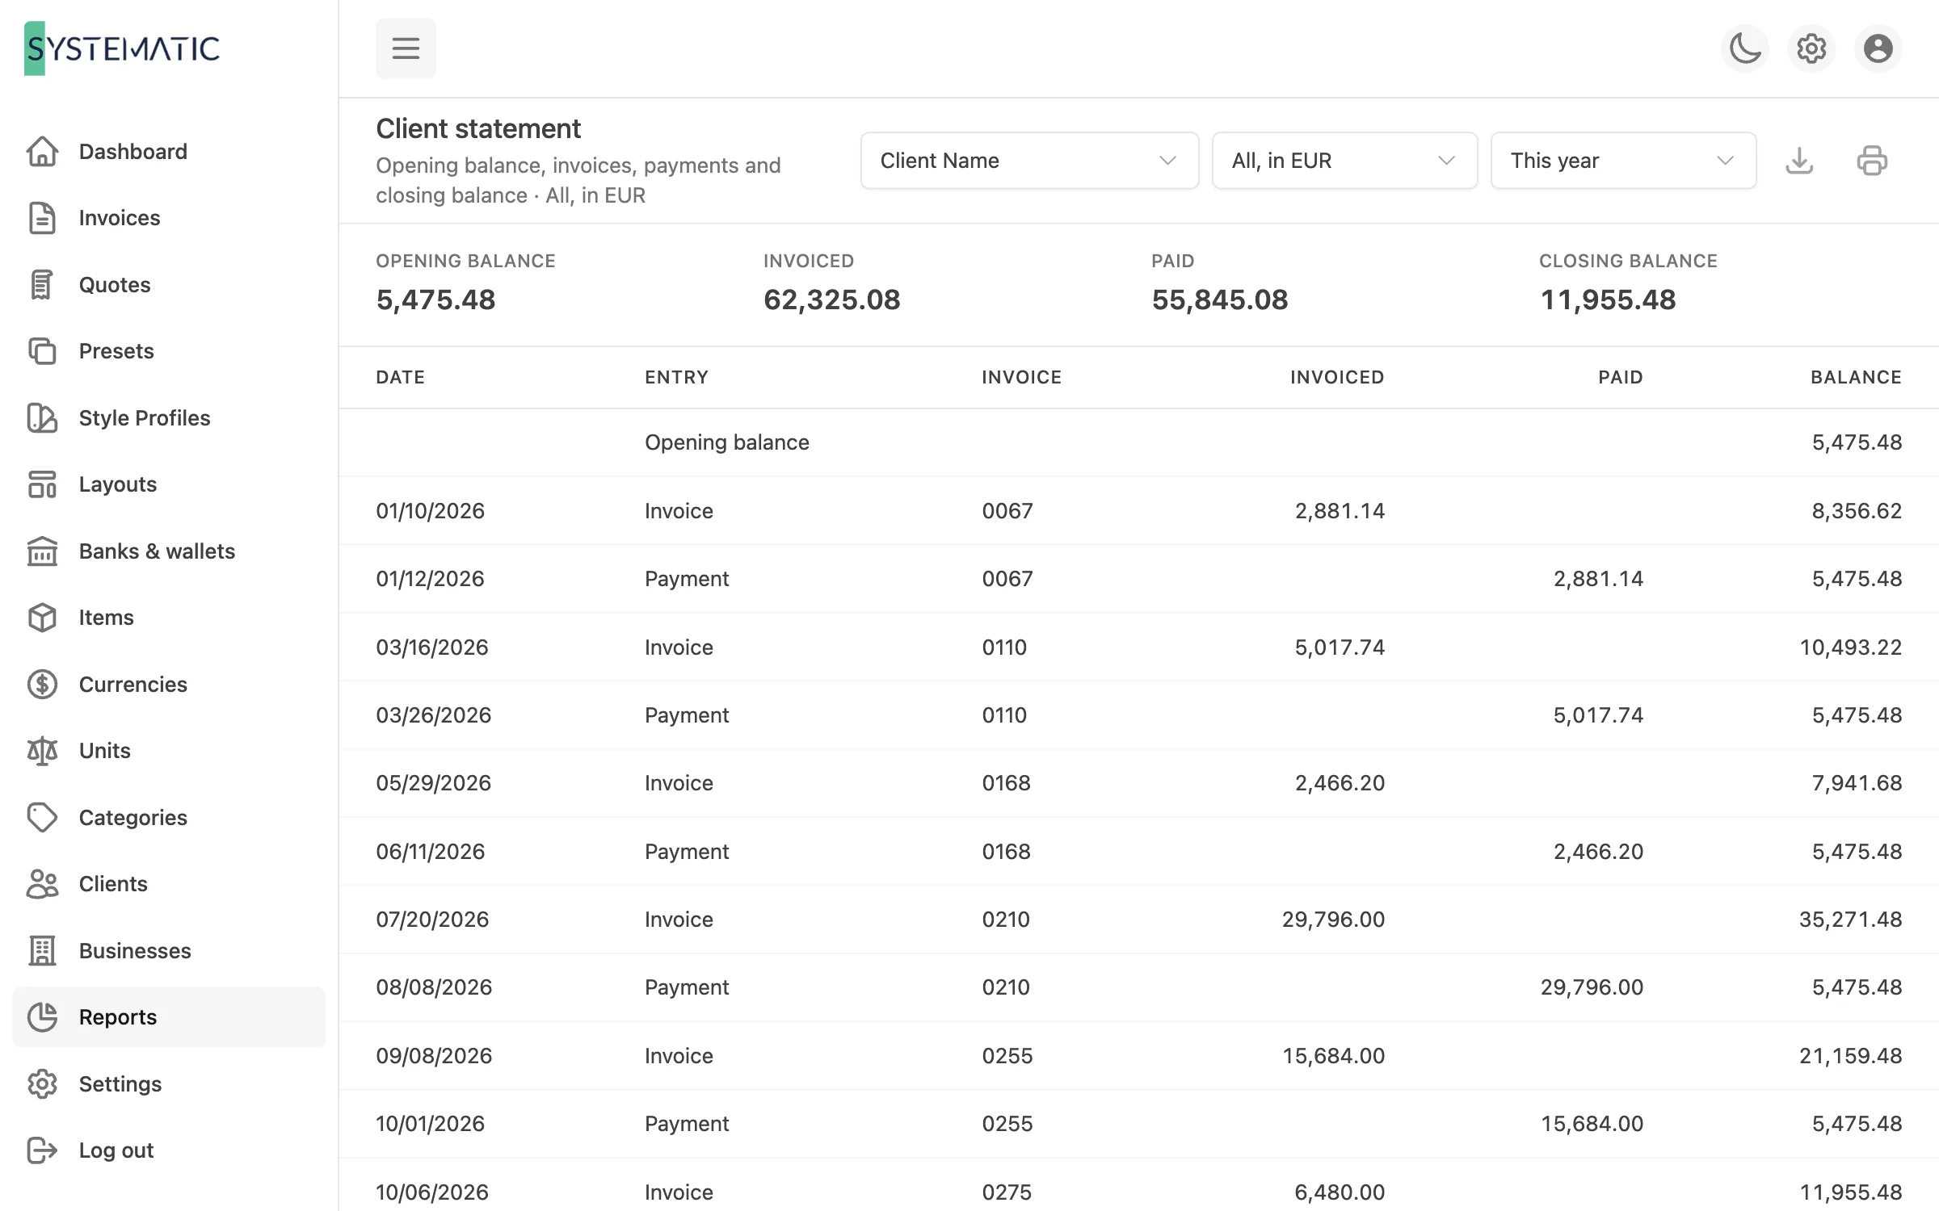
Task: Toggle the hamburger sidebar menu button
Action: point(406,48)
